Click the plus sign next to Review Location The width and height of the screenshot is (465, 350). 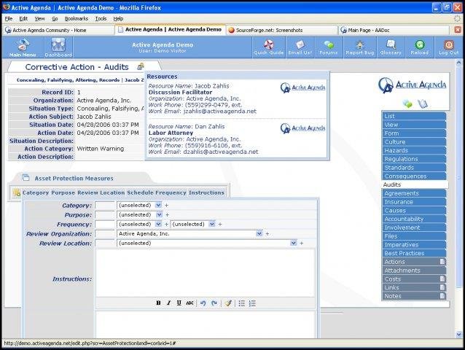(x=301, y=244)
